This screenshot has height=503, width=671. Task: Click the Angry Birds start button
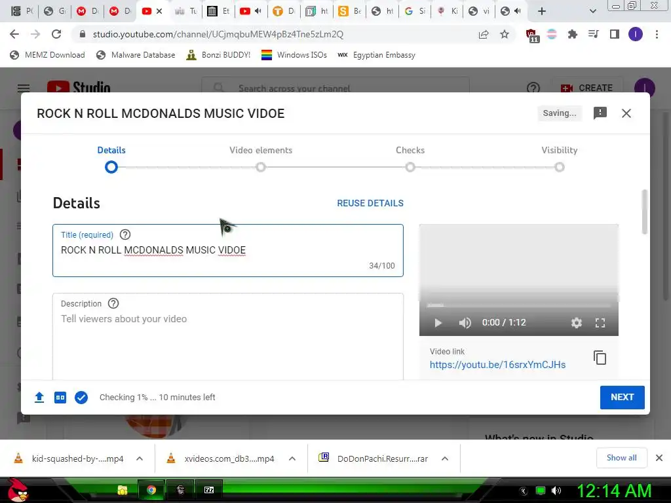17,490
